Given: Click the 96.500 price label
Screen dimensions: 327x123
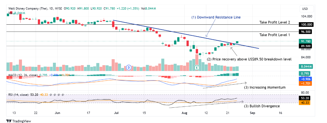Looking at the screenshot, I should pyautogui.click(x=305, y=32).
